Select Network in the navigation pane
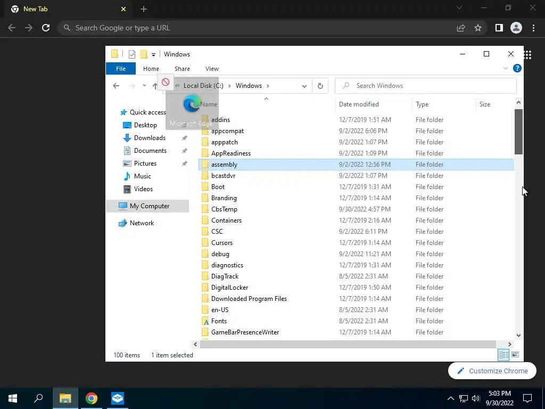Image resolution: width=545 pixels, height=409 pixels. point(142,223)
